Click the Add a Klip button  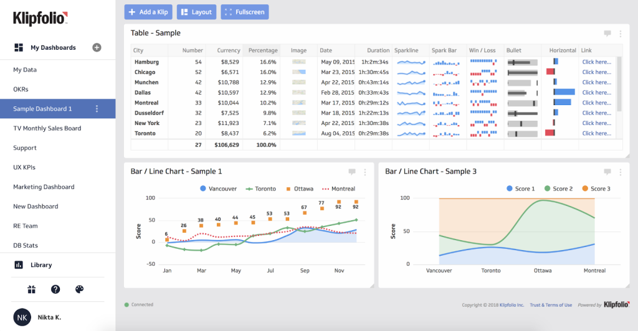click(148, 12)
